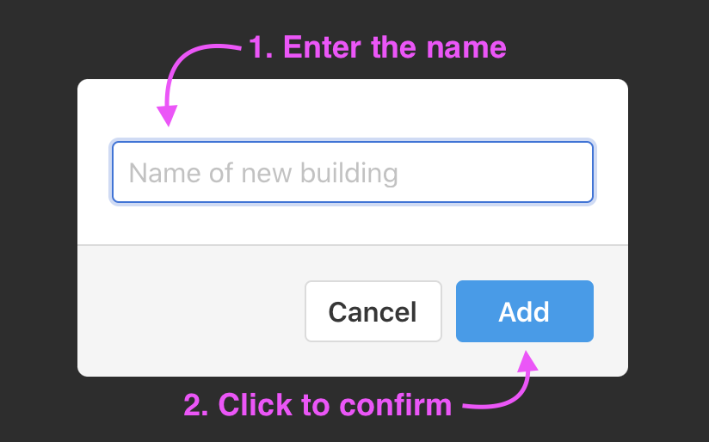Click the word 'Add' on the blue button
Viewport: 709px width, 442px height.
tap(524, 312)
